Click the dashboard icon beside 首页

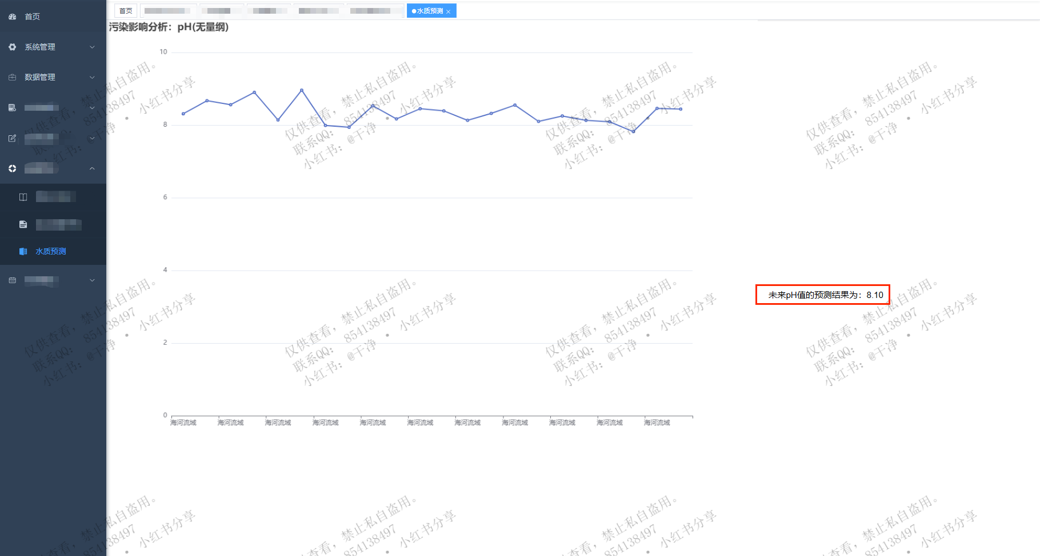pyautogui.click(x=13, y=17)
